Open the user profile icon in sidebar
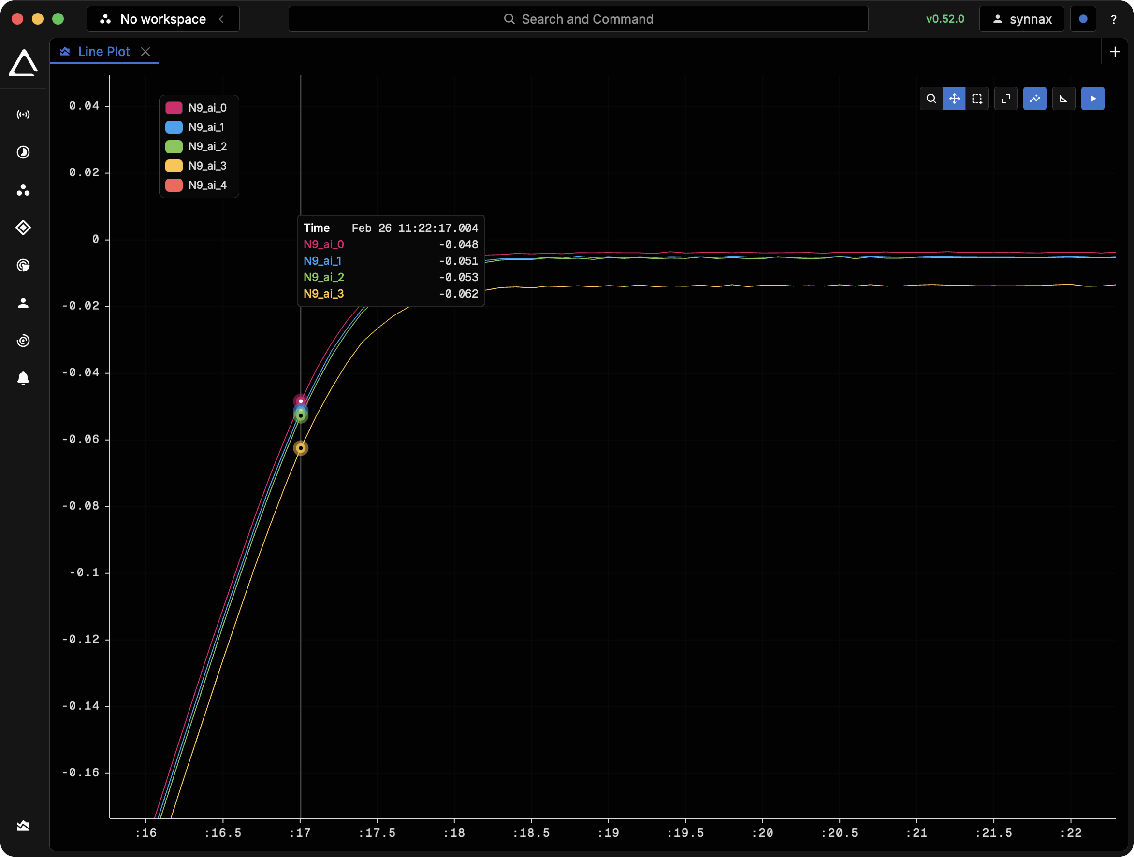The height and width of the screenshot is (857, 1134). click(23, 303)
